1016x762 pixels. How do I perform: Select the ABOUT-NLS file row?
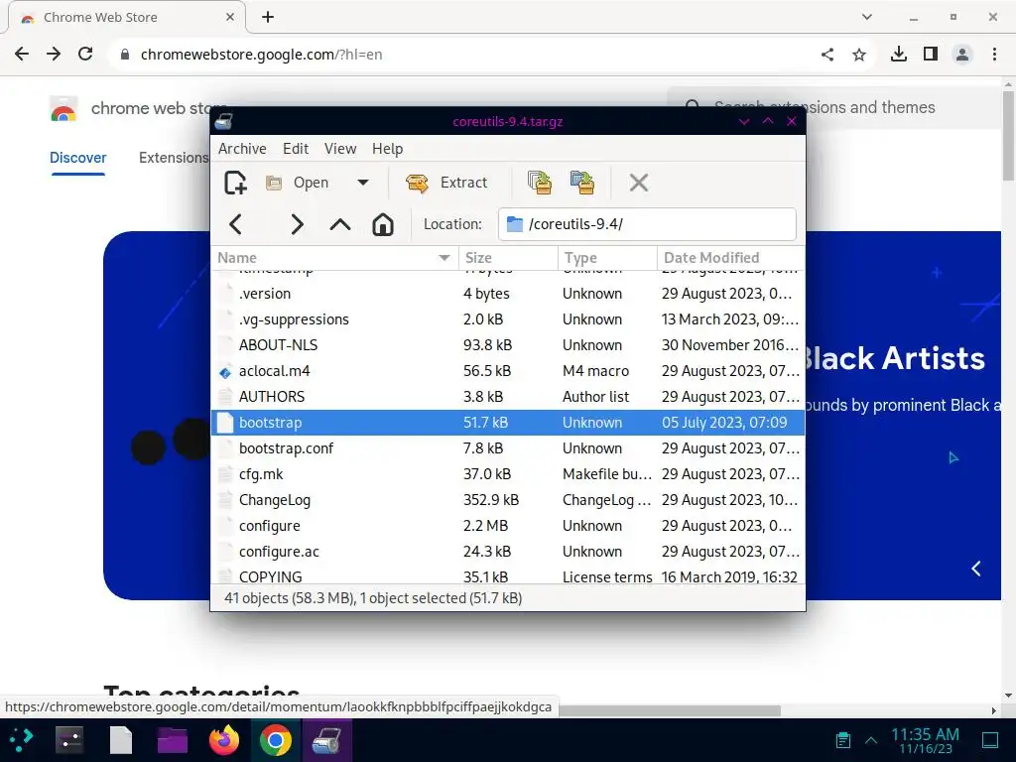[x=508, y=345]
